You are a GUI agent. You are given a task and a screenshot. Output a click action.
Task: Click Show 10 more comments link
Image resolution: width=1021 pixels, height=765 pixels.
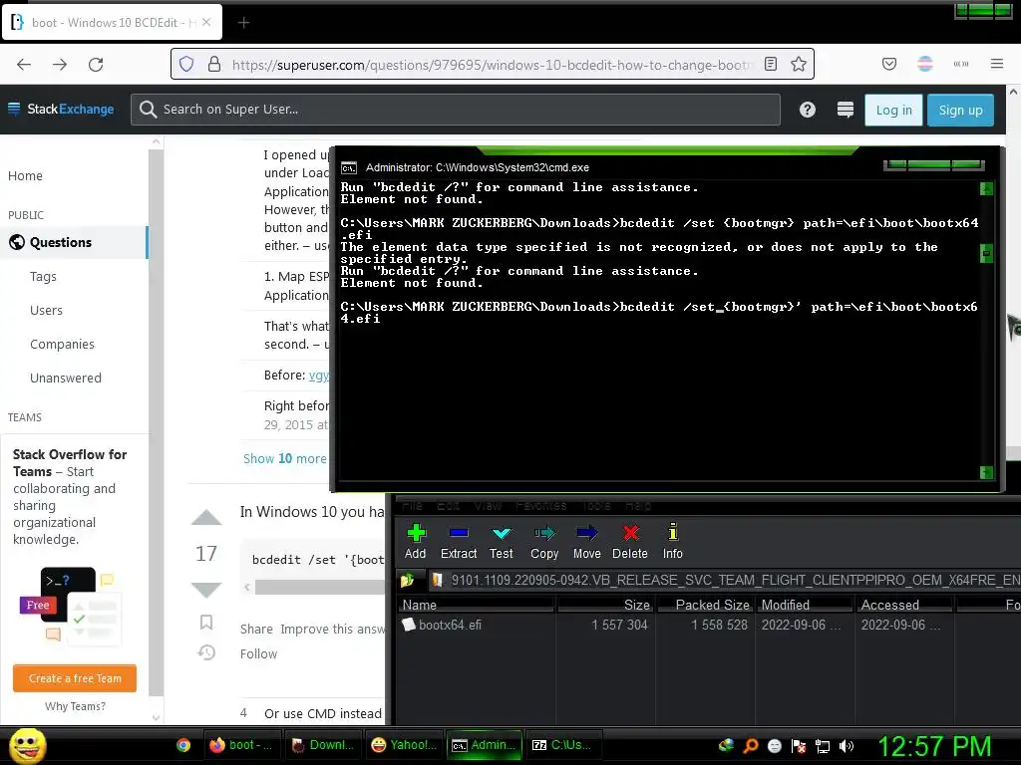pyautogui.click(x=285, y=458)
